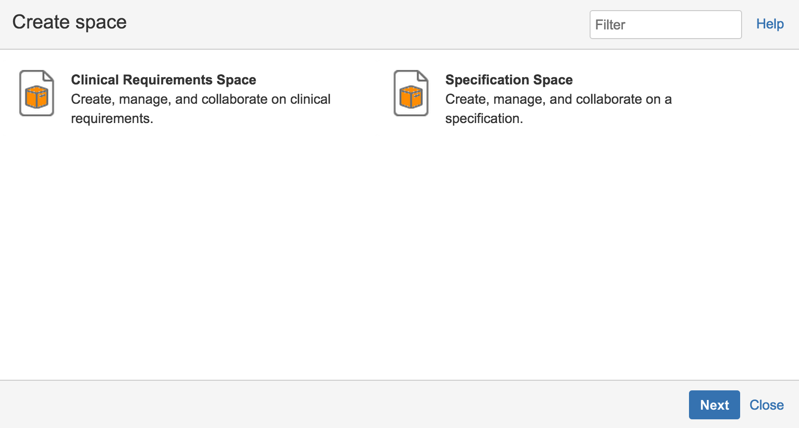This screenshot has width=799, height=428.
Task: Select the Clinical Requirements Space document icon
Action: click(x=37, y=93)
